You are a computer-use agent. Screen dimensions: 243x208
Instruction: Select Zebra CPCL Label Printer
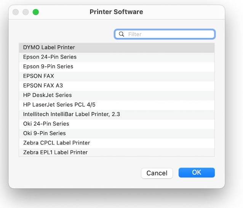point(117,143)
